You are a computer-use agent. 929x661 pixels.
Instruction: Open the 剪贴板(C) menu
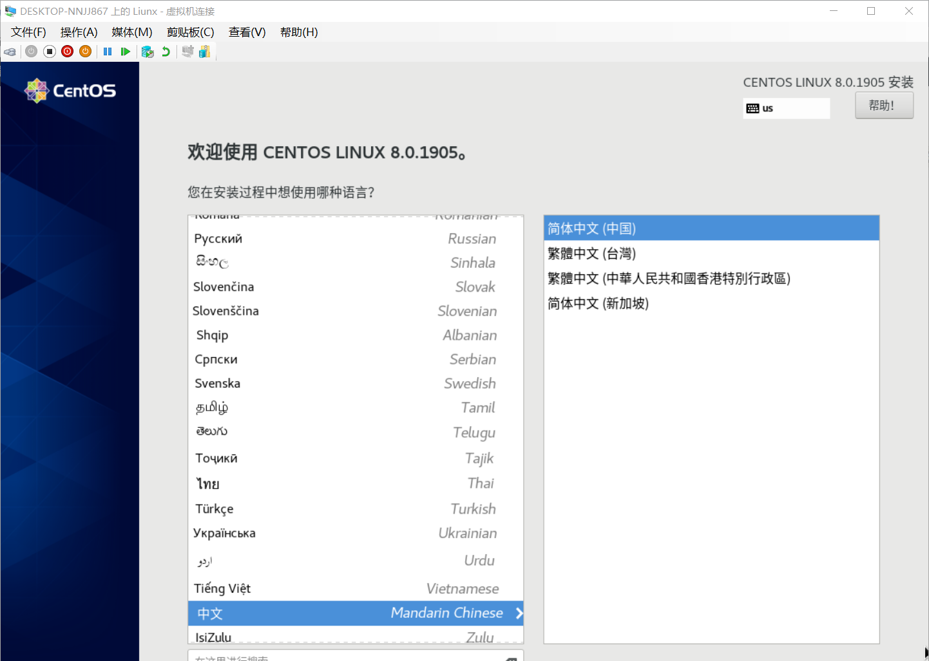[190, 32]
